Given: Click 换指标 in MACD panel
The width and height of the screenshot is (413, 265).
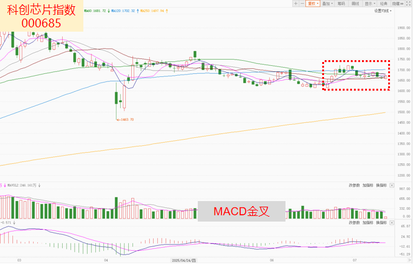Looking at the screenshot, I should point(381,223).
